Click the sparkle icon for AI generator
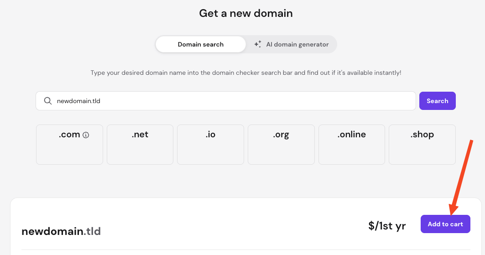The image size is (485, 255). 258,44
